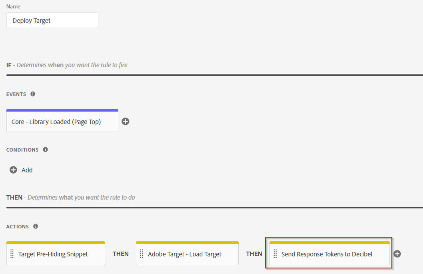Image resolution: width=423 pixels, height=274 pixels.
Task: Open the Adobe Target - Load Target action
Action: (x=187, y=254)
